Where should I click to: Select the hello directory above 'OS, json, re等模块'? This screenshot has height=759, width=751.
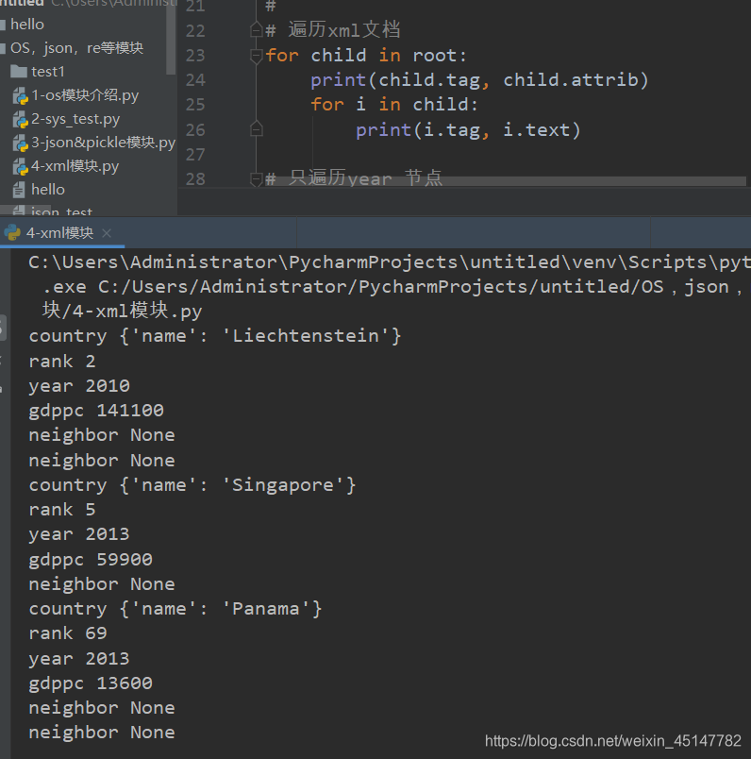tap(27, 25)
